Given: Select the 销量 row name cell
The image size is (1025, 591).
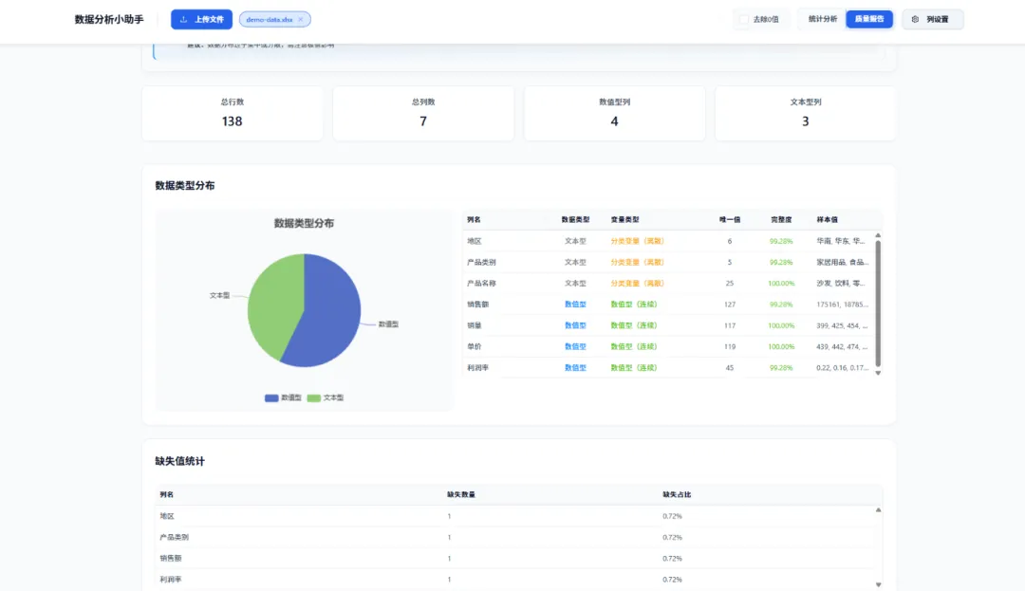Looking at the screenshot, I should [x=474, y=325].
